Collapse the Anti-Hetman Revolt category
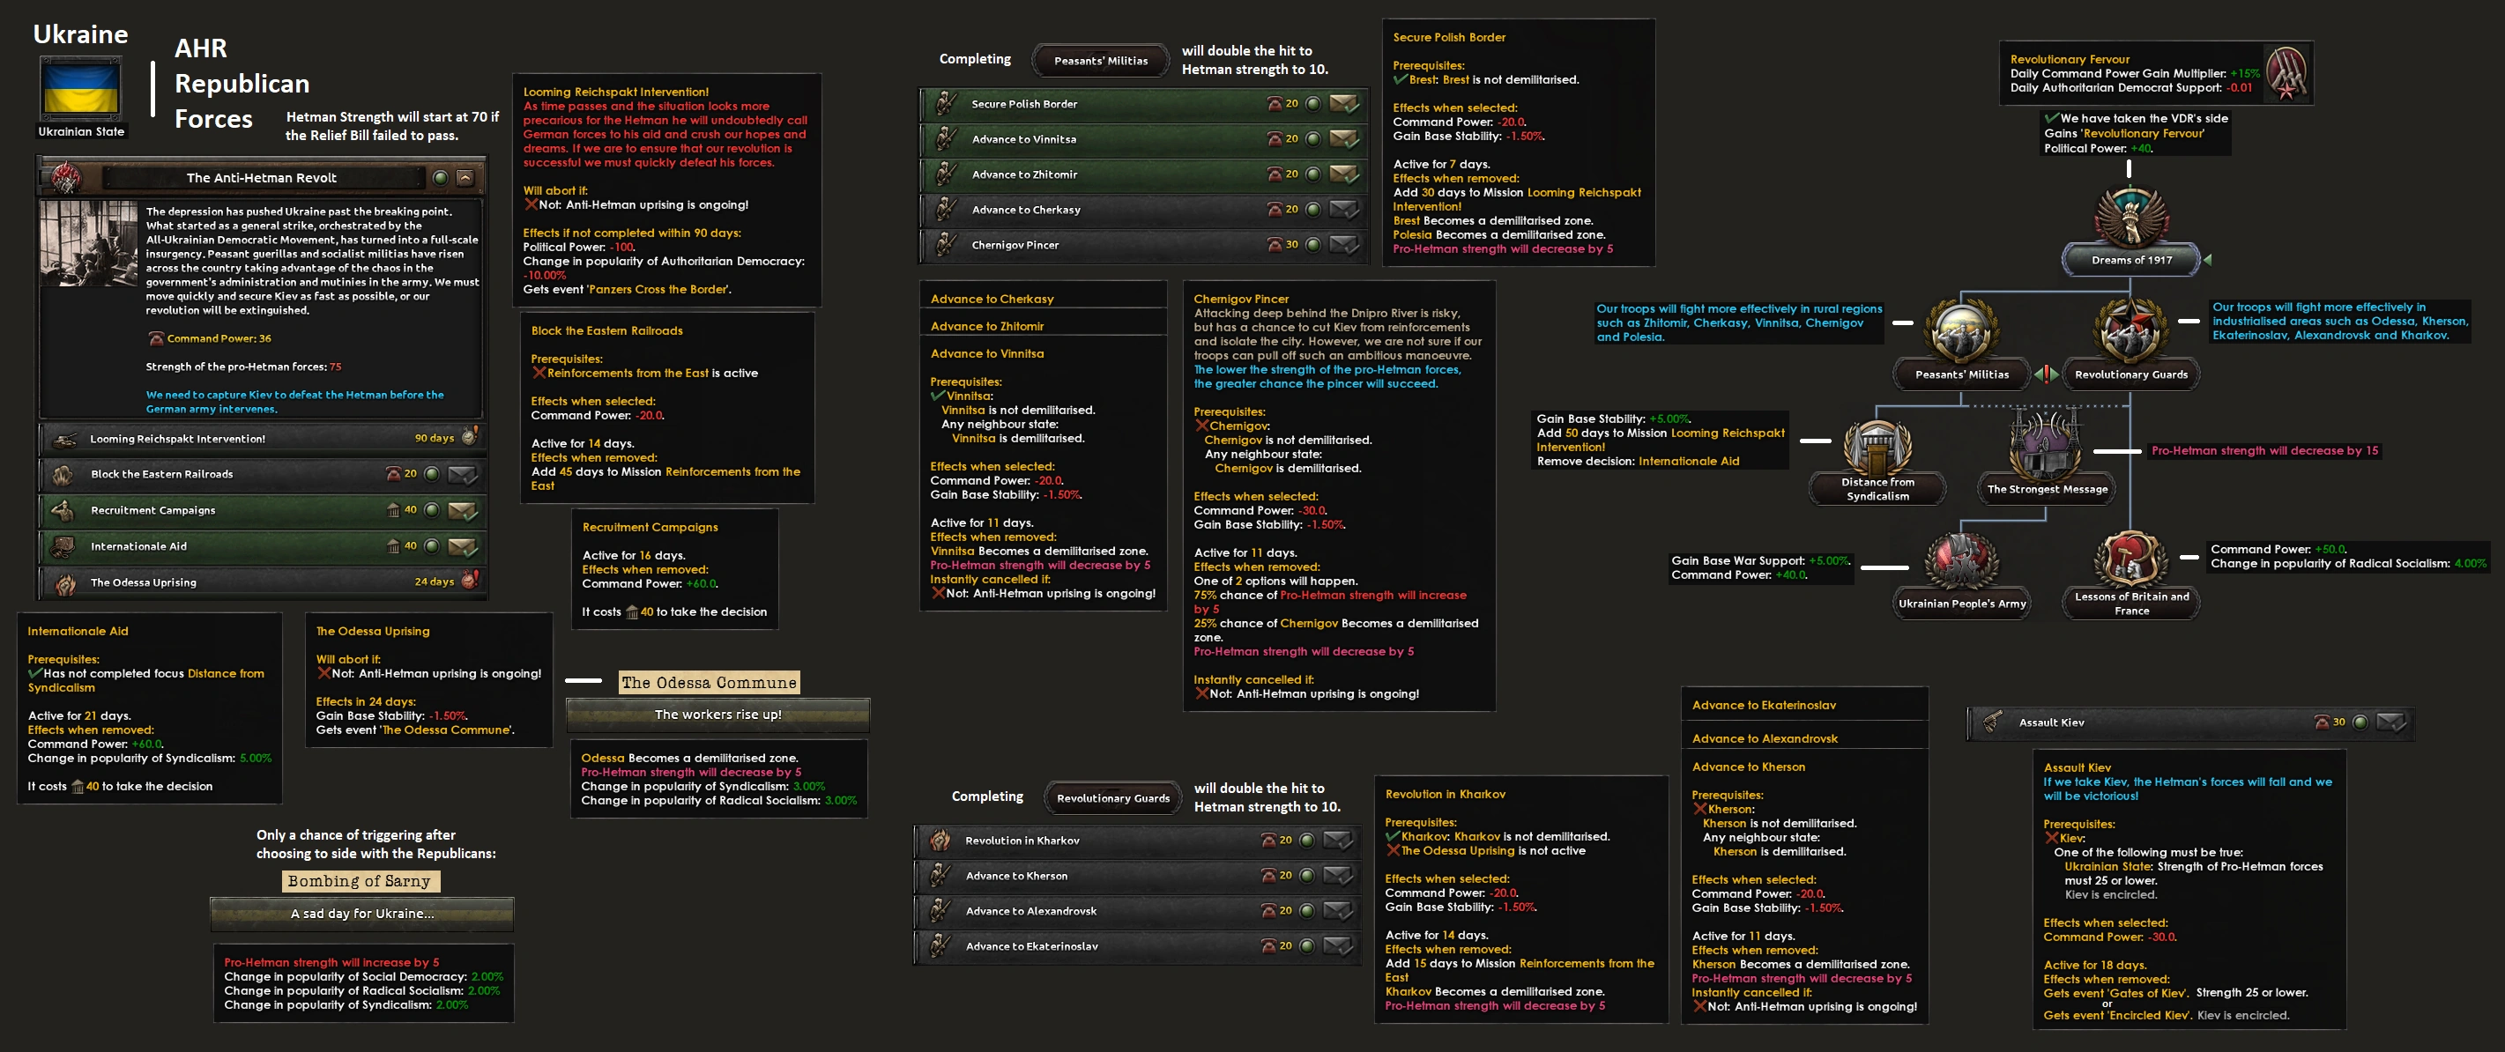Viewport: 2505px width, 1052px height. pos(465,178)
